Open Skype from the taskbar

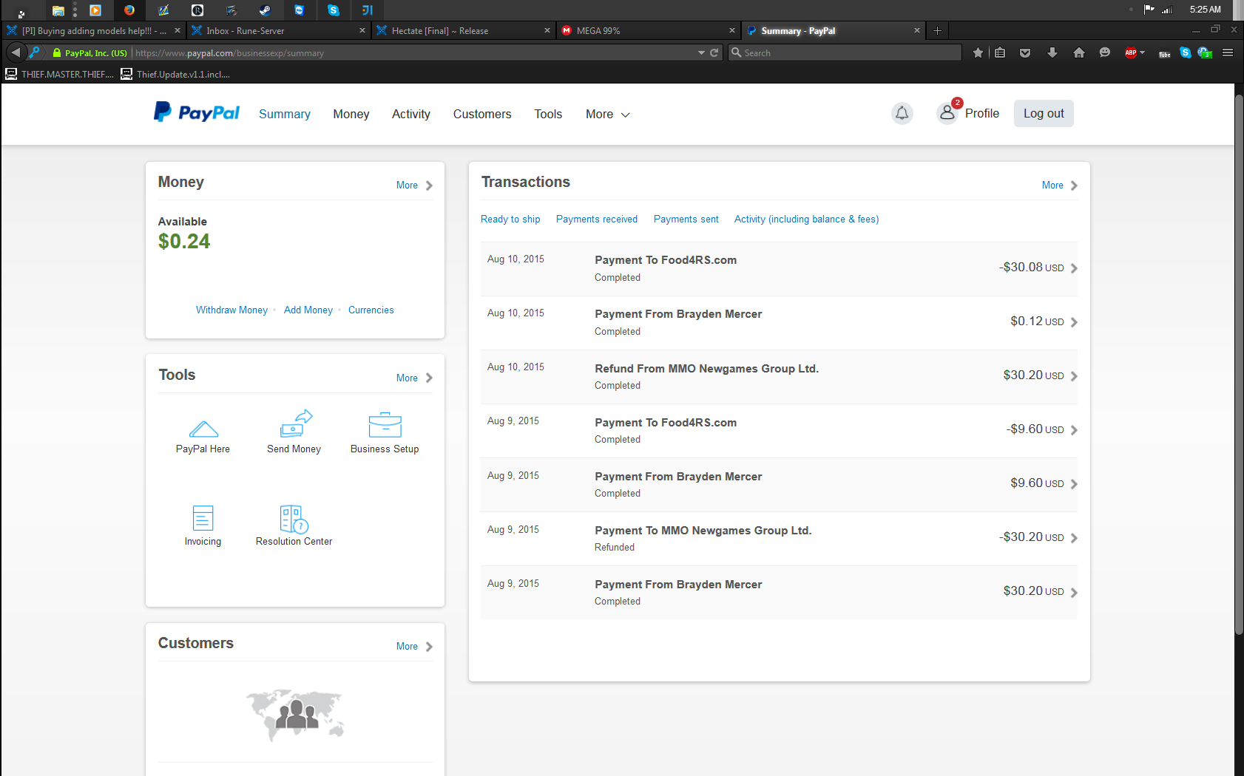pyautogui.click(x=334, y=10)
